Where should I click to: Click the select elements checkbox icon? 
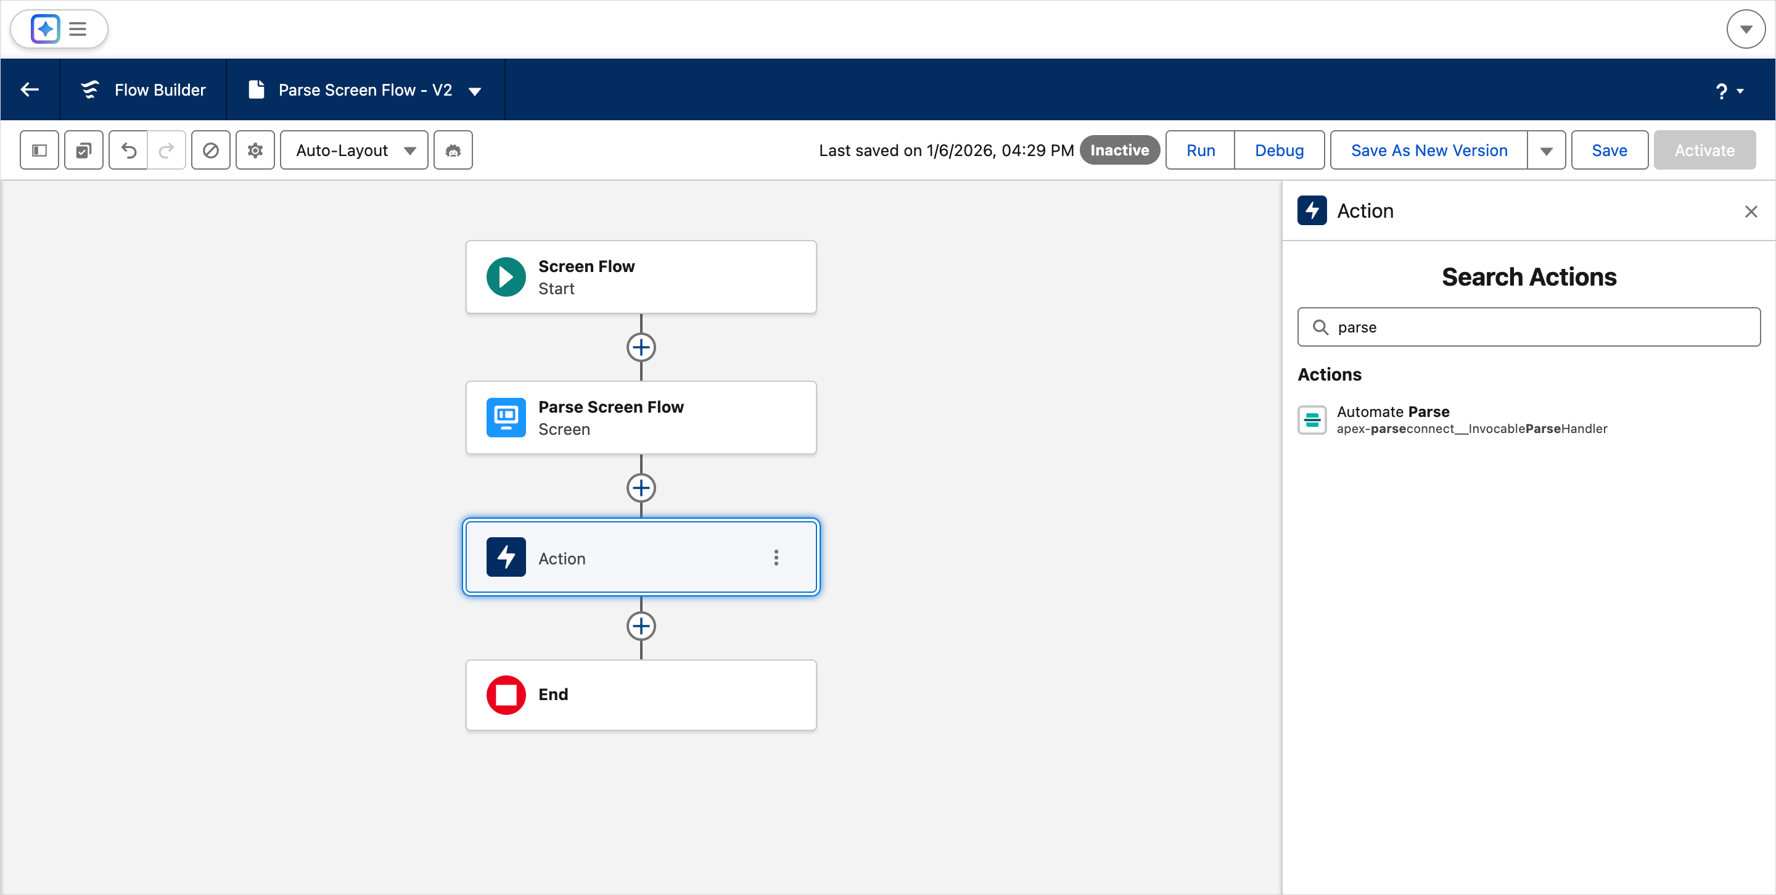(x=83, y=151)
